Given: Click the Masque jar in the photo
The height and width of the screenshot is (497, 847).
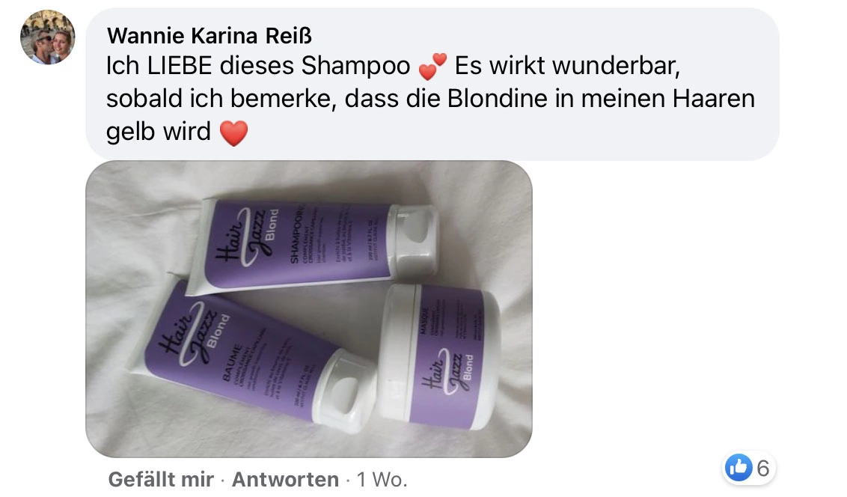Looking at the screenshot, I should click(x=438, y=359).
